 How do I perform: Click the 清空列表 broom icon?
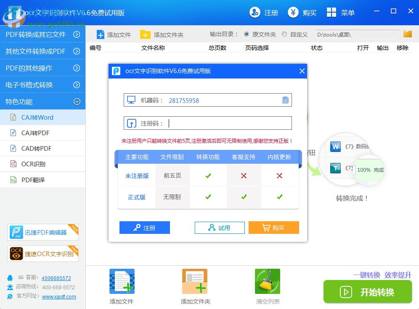point(267,281)
